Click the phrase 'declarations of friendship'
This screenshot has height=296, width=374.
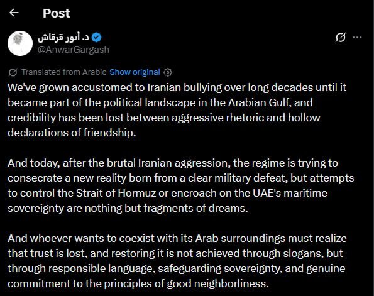tap(70, 133)
